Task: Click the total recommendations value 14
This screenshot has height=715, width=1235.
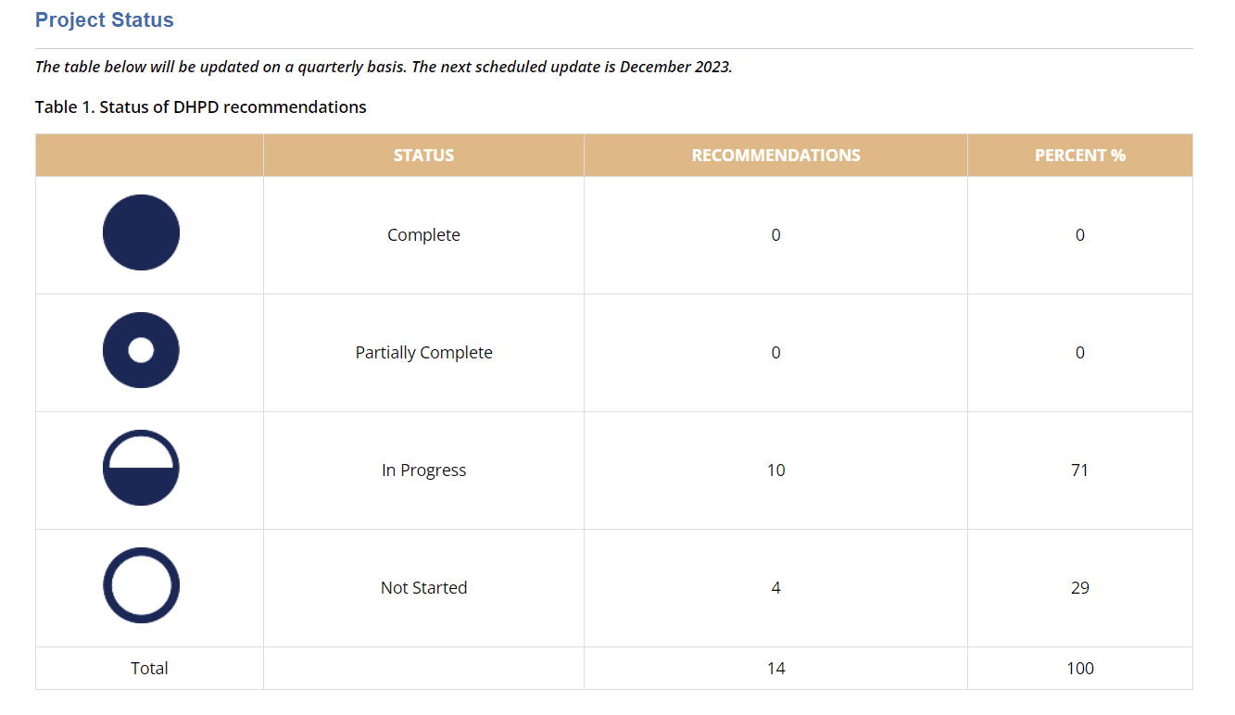Action: (775, 669)
